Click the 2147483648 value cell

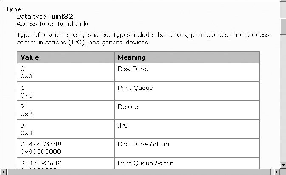coord(38,144)
